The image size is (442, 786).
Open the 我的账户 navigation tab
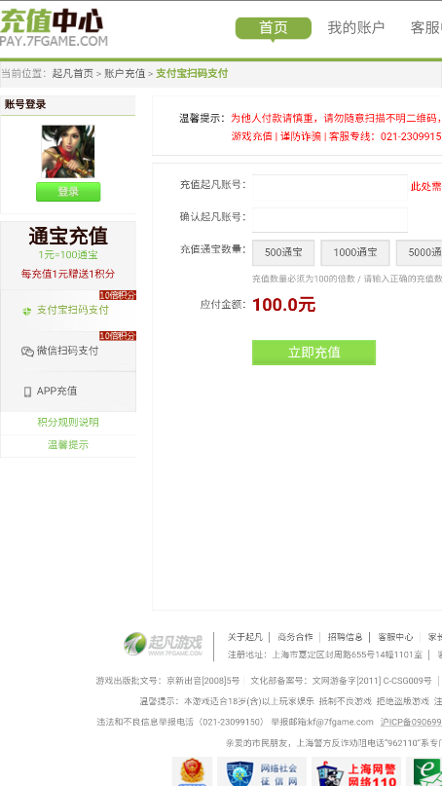click(355, 28)
